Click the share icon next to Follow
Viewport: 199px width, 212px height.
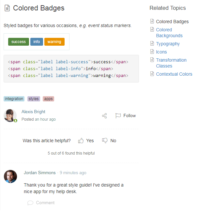coord(104,116)
